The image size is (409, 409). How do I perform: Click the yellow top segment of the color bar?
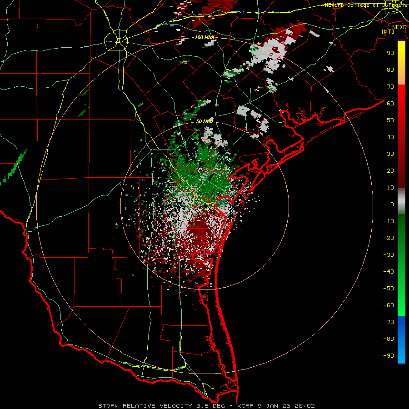pyautogui.click(x=401, y=63)
